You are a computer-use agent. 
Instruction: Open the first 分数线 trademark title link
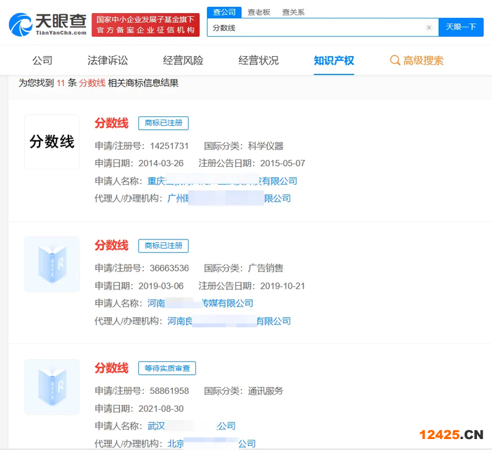click(111, 123)
